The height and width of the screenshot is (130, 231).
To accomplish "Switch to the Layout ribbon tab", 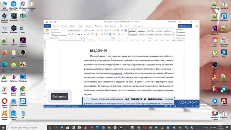I will [x=80, y=26].
